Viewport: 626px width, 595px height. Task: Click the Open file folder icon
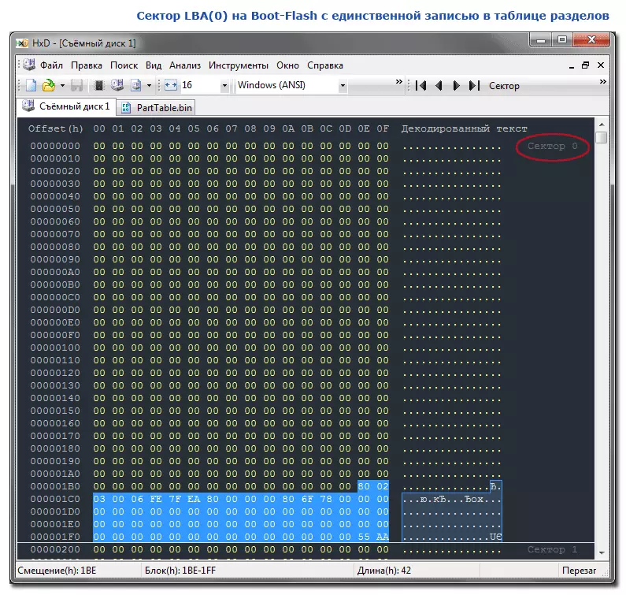click(49, 85)
